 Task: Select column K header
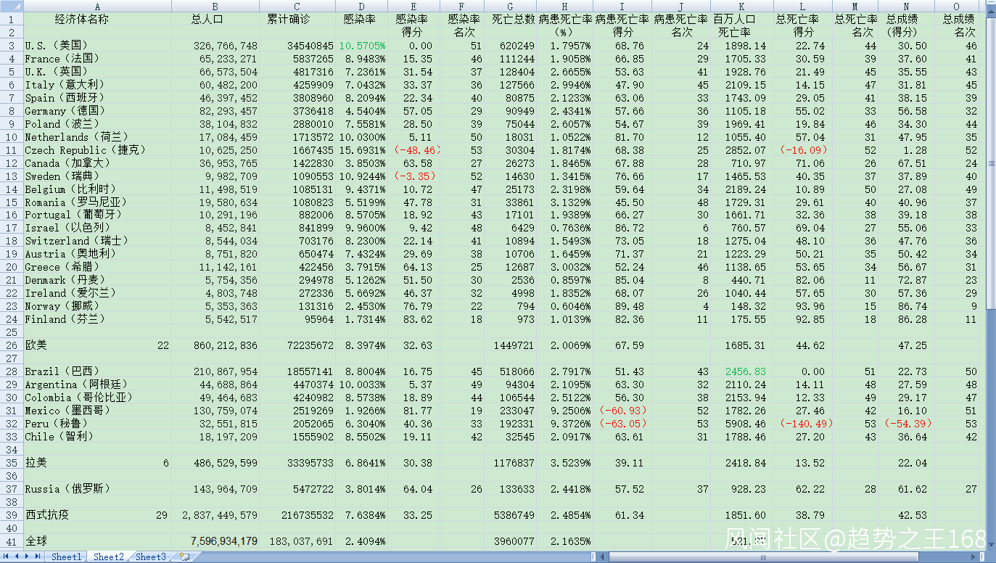(742, 6)
